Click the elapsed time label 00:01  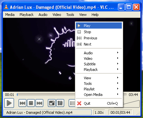(9, 95)
